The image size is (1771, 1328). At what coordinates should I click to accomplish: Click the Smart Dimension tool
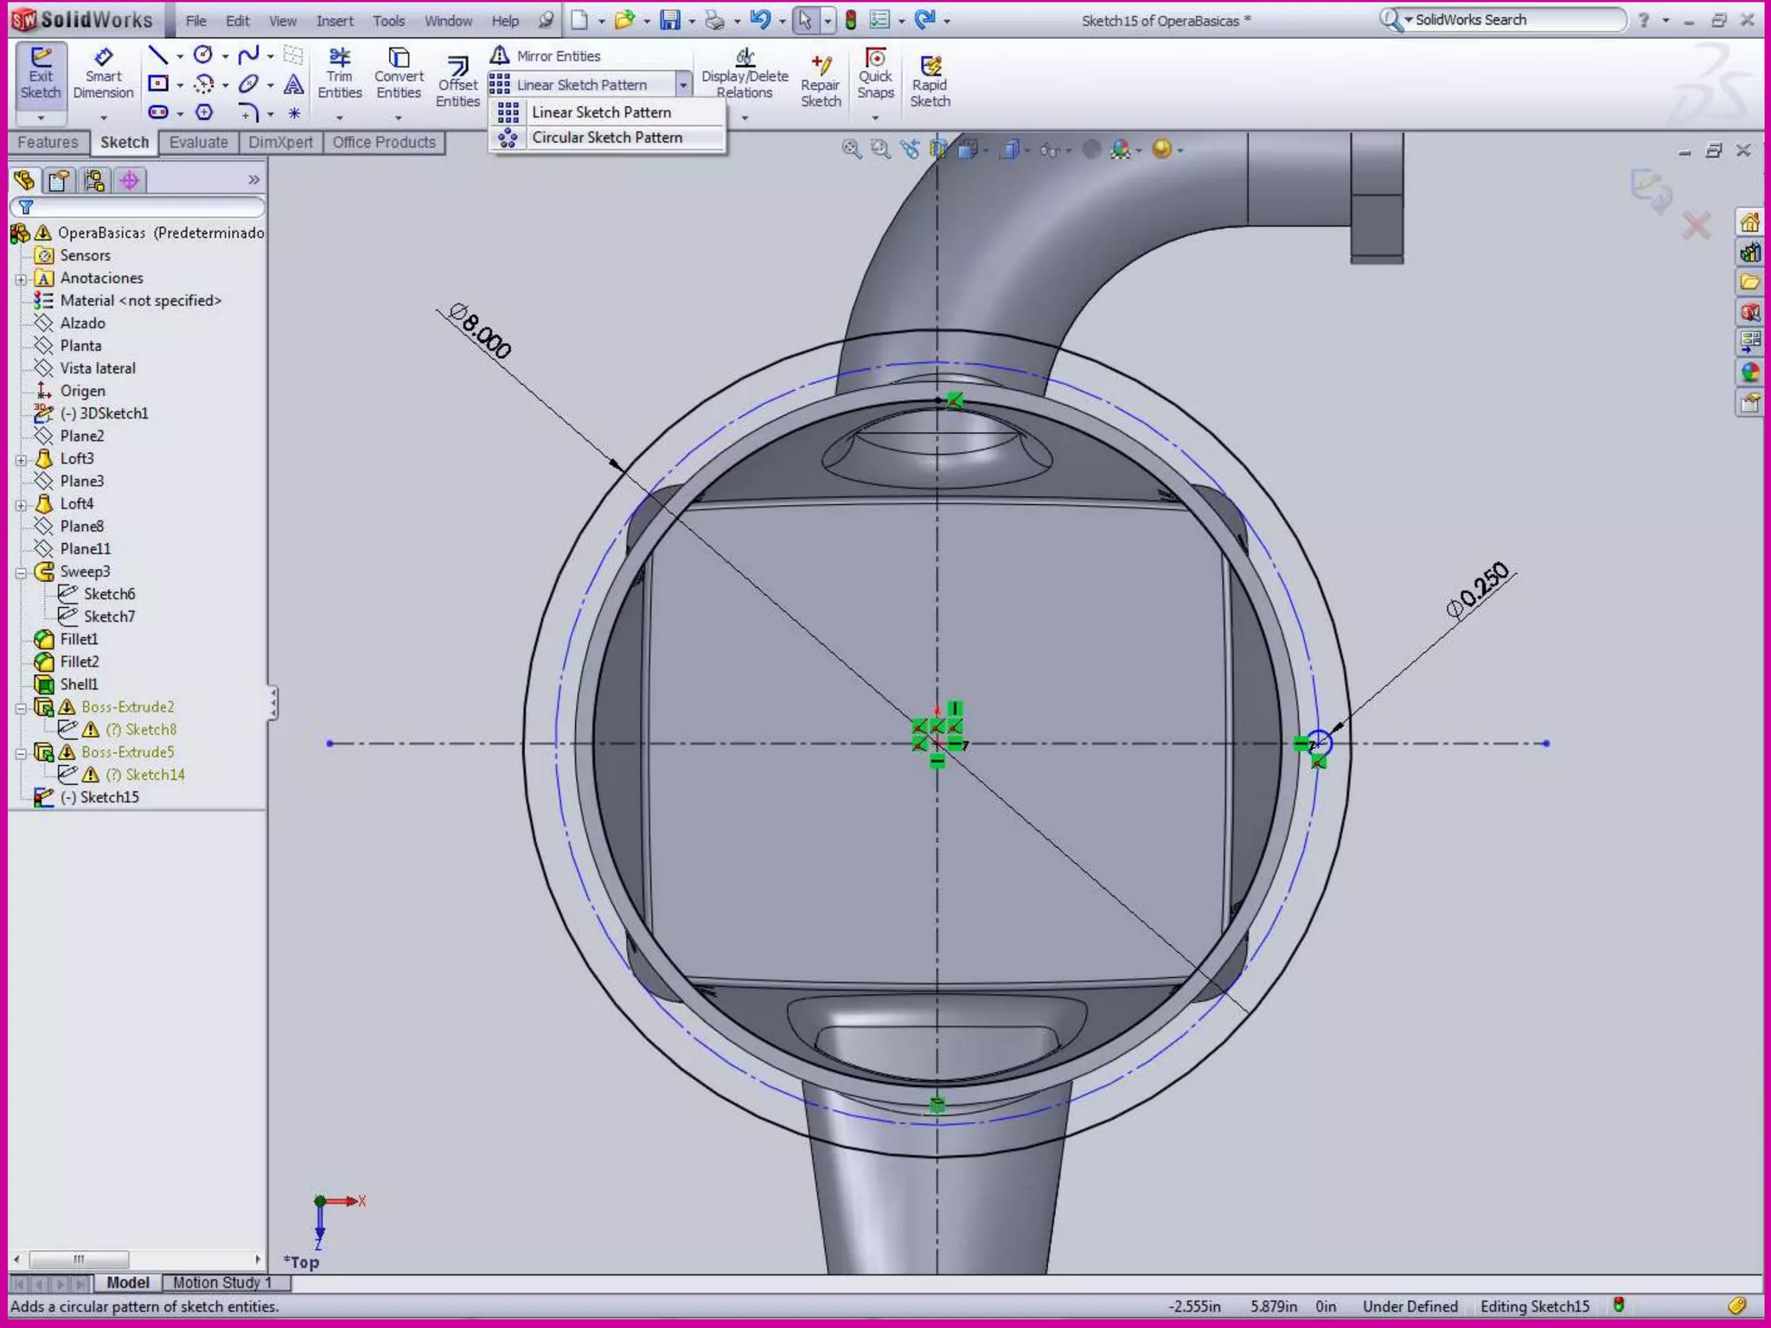point(103,73)
